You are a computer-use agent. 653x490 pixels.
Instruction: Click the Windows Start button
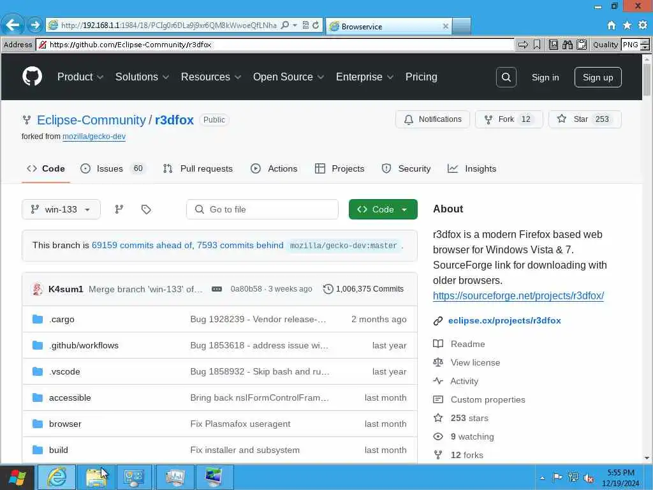pos(17,477)
